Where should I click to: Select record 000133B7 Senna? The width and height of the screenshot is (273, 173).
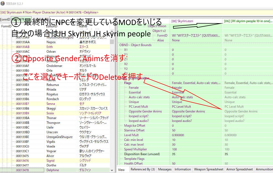pyautogui.click(x=55, y=103)
